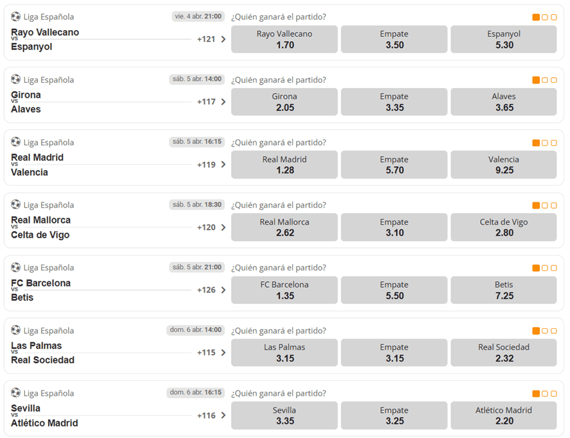Click orange market indicator in Real Mallorca row
This screenshot has width=570, height=438.
click(x=536, y=206)
